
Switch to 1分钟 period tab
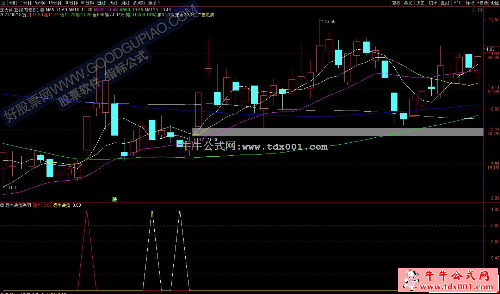26,3
